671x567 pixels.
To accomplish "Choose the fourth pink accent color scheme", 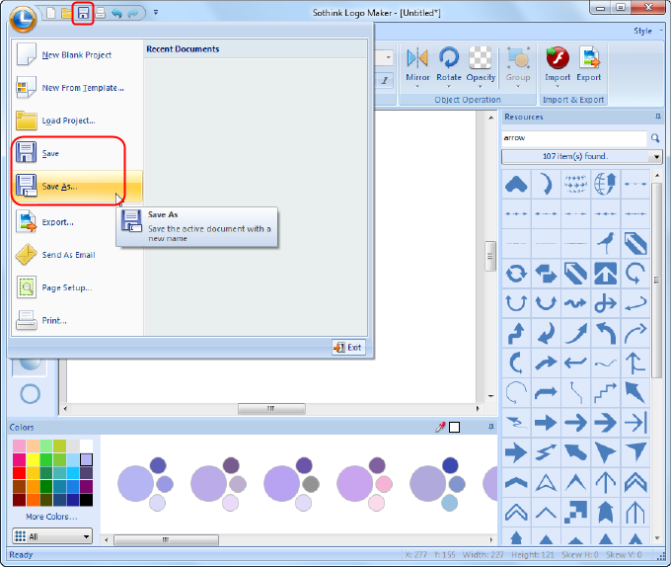I will tap(364, 483).
